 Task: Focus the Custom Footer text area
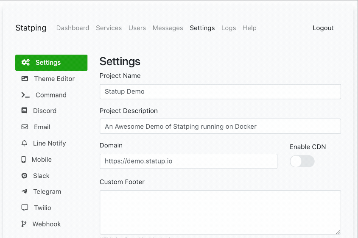point(220,212)
